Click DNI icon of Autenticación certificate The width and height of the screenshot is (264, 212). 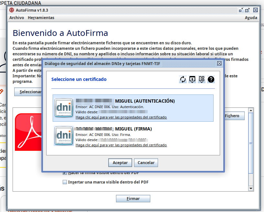pyautogui.click(x=64, y=108)
